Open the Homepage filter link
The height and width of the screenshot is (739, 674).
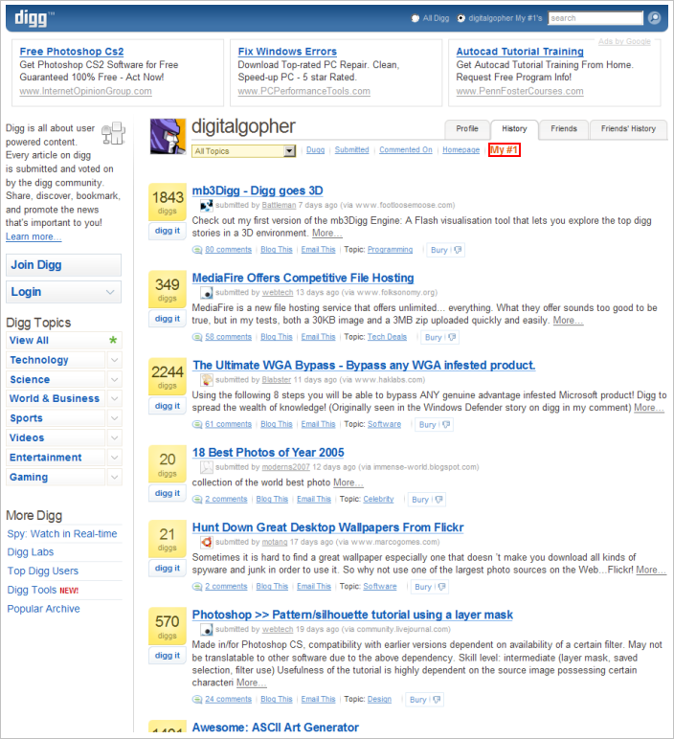pyautogui.click(x=461, y=150)
